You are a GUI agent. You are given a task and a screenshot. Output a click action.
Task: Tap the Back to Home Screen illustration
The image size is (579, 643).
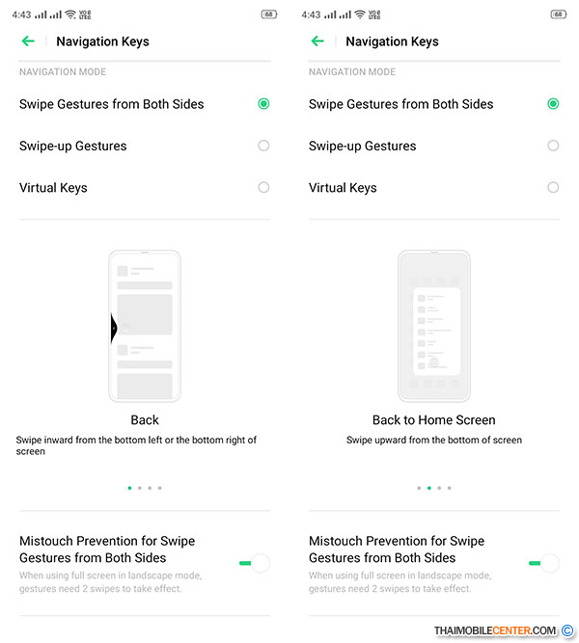pyautogui.click(x=434, y=326)
